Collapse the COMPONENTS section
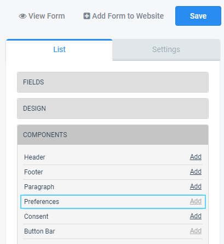The width and height of the screenshot is (224, 244). (x=113, y=135)
